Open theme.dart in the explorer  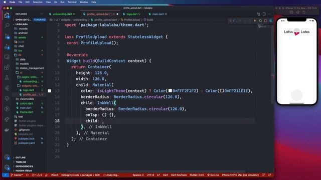(x=27, y=112)
